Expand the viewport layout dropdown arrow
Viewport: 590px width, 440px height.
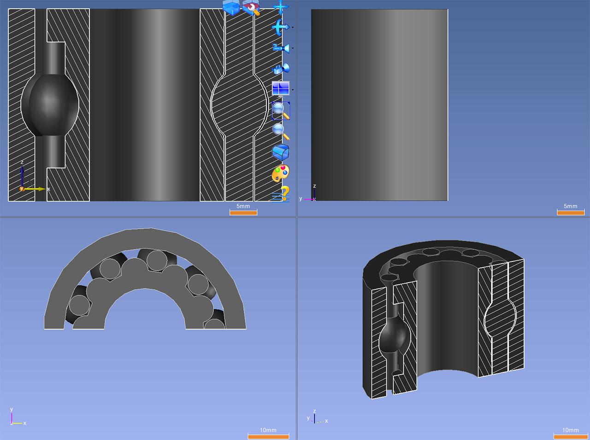click(x=293, y=90)
